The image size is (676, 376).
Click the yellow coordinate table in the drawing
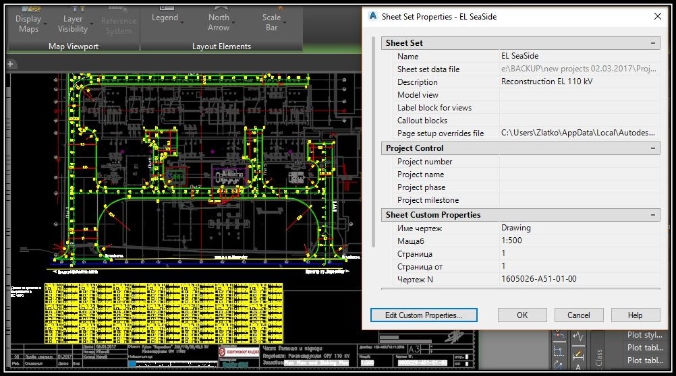[163, 313]
